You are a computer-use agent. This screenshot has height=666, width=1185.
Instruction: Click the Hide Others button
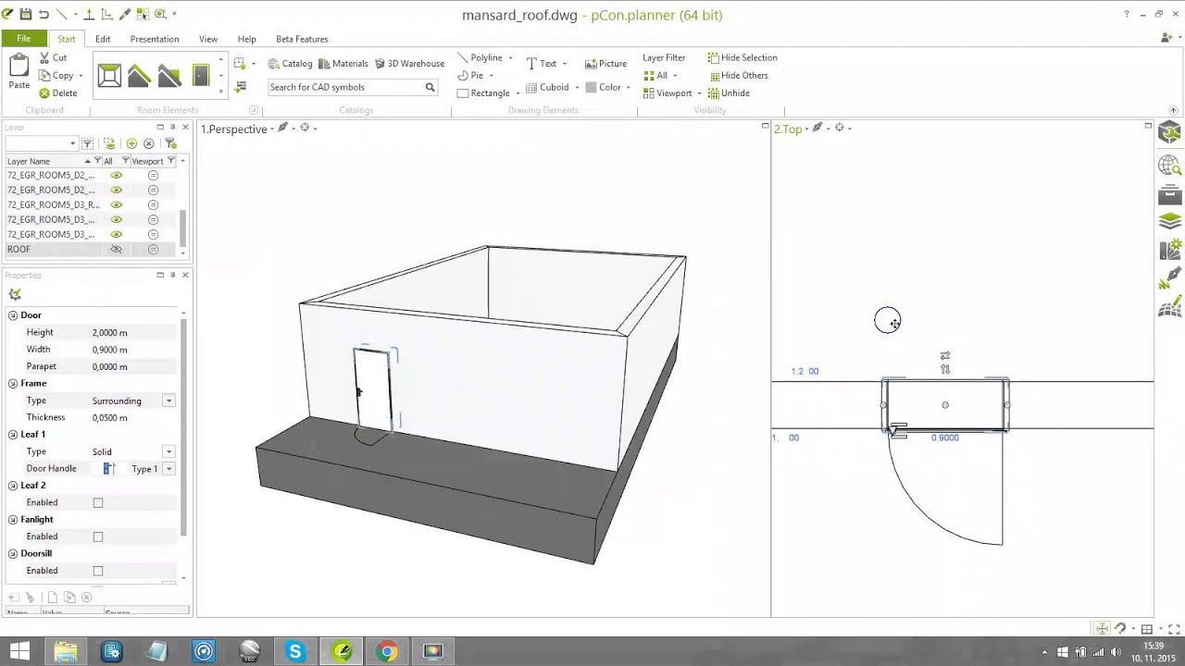point(739,75)
